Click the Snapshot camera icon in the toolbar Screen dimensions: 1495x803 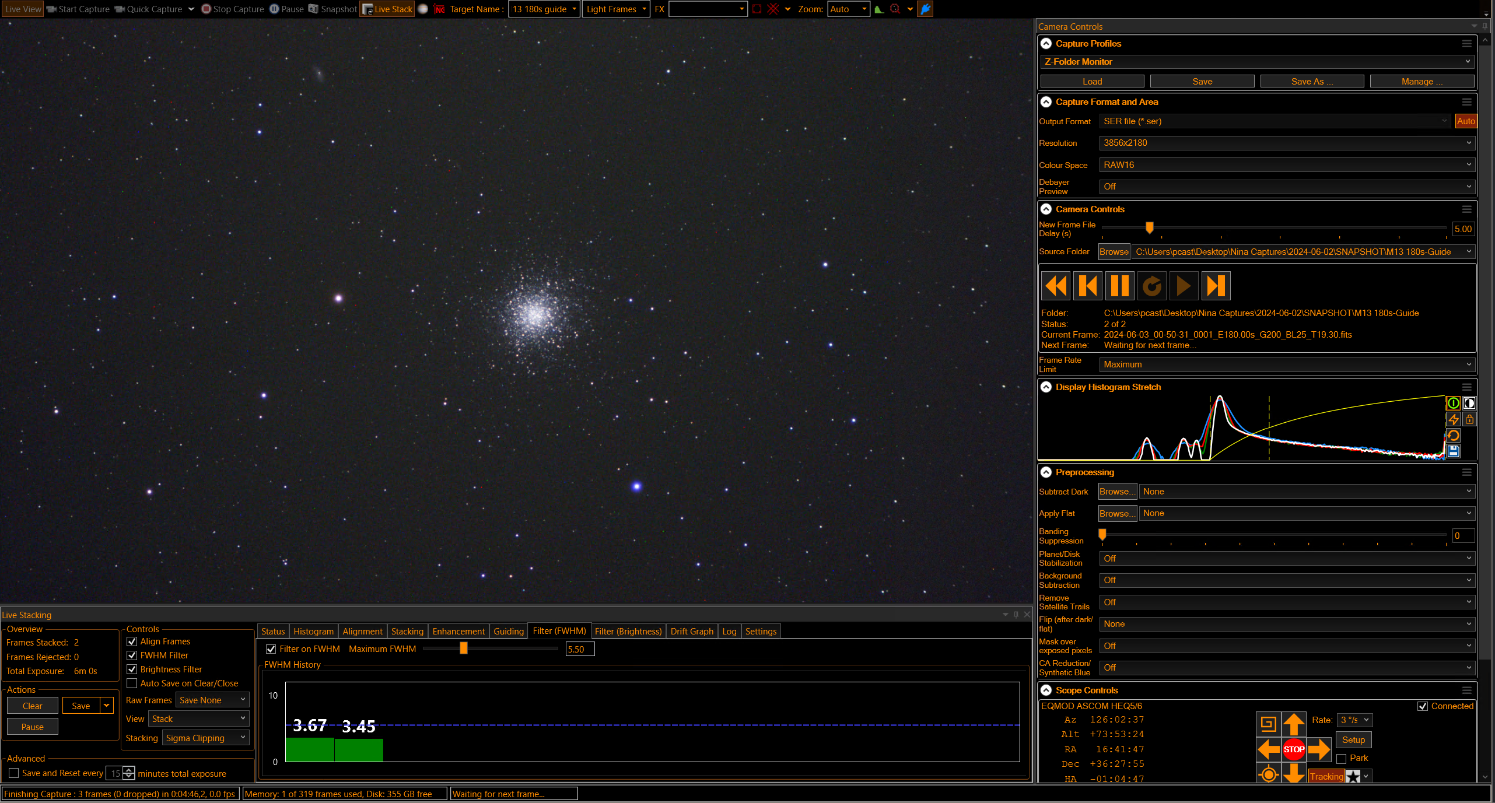(x=313, y=9)
